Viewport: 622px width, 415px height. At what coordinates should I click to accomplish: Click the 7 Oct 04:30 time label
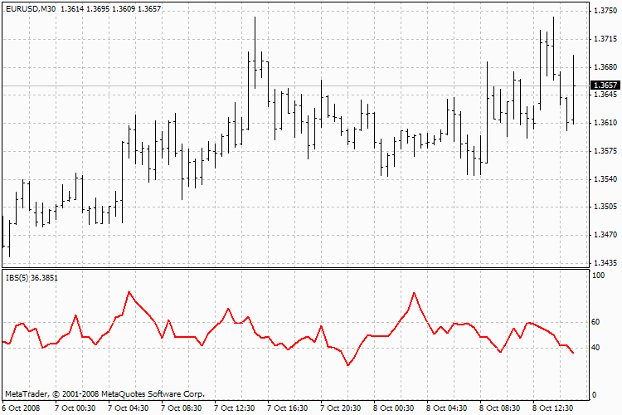point(128,408)
